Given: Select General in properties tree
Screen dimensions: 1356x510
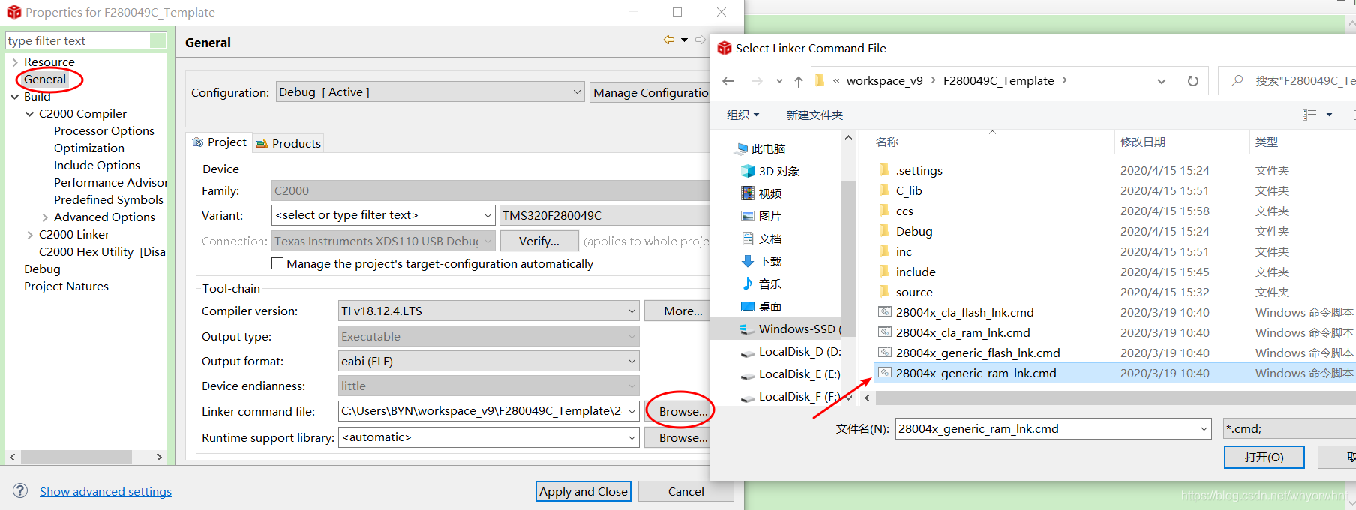Looking at the screenshot, I should click(45, 79).
